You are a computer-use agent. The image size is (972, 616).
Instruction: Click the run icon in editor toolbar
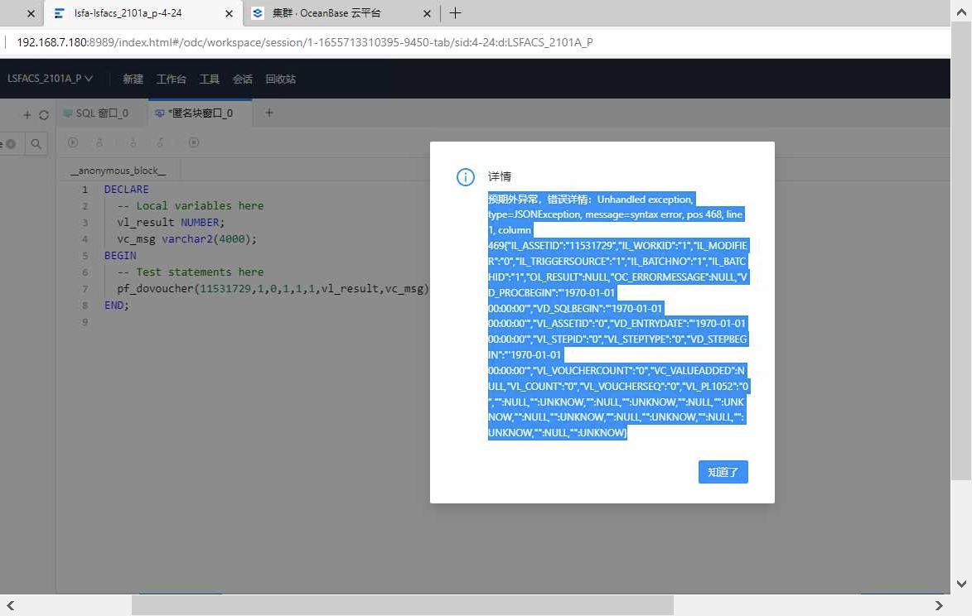point(73,142)
